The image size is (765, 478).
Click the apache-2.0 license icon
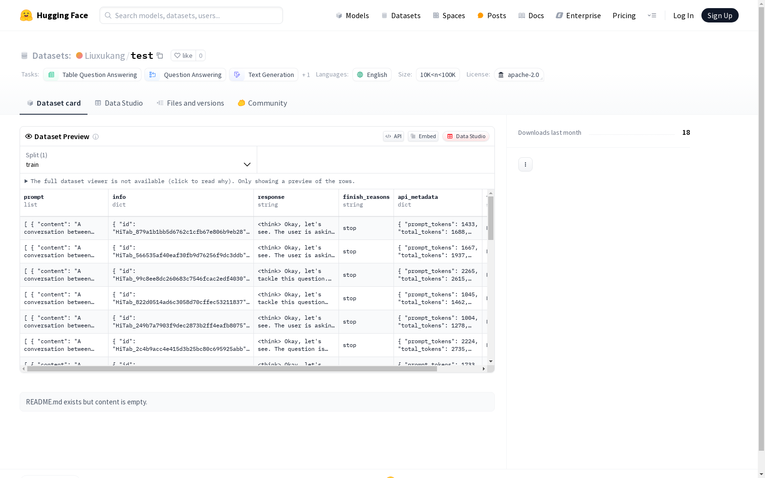click(x=501, y=75)
